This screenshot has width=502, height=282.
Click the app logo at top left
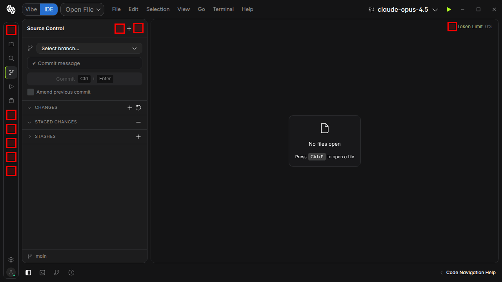pos(11,9)
